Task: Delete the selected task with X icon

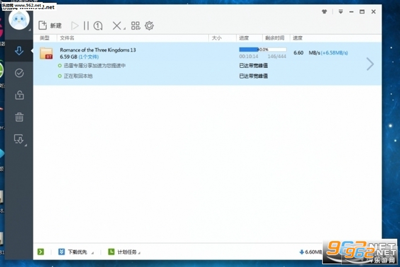Action: pyautogui.click(x=117, y=26)
